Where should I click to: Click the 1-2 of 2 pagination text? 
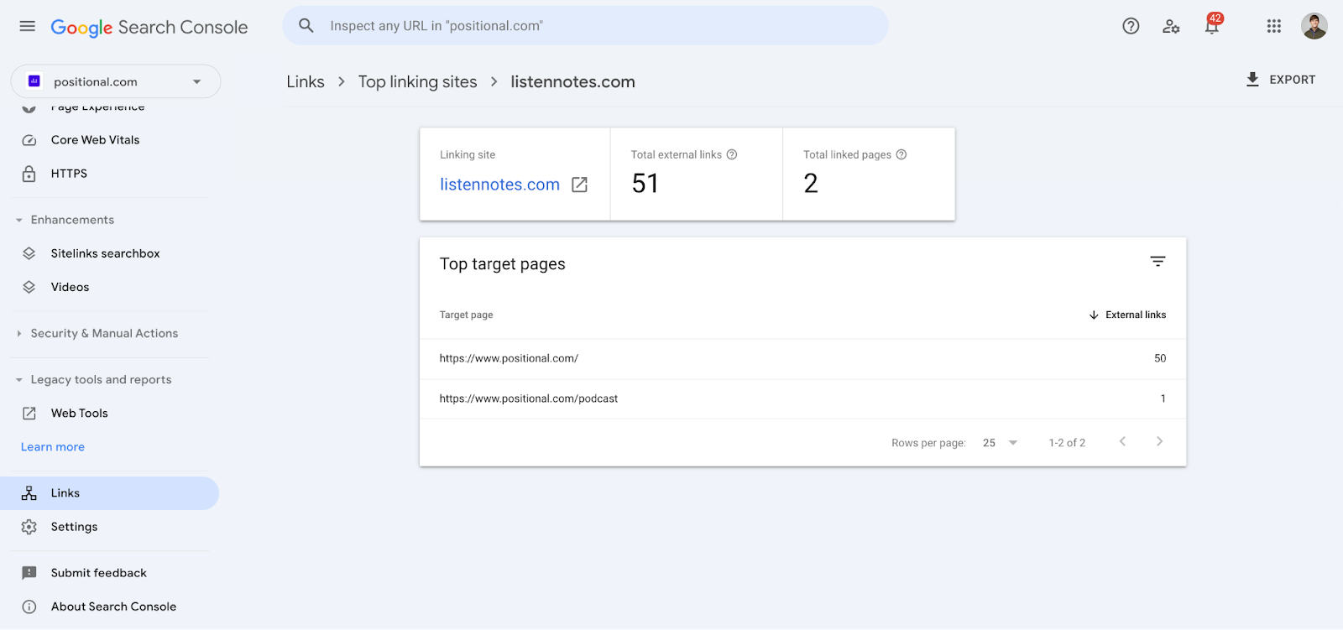(x=1067, y=443)
